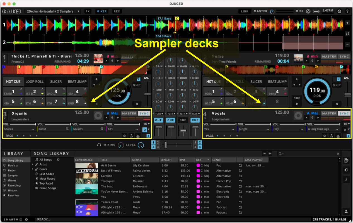353x223 pixels.
Task: Expand the Genre tree node
Action: pyautogui.click(x=33, y=169)
